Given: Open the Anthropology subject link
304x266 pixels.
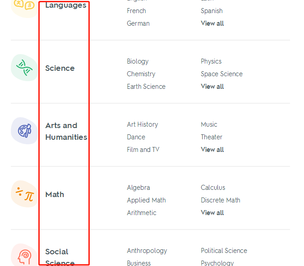Looking at the screenshot, I should point(147,251).
